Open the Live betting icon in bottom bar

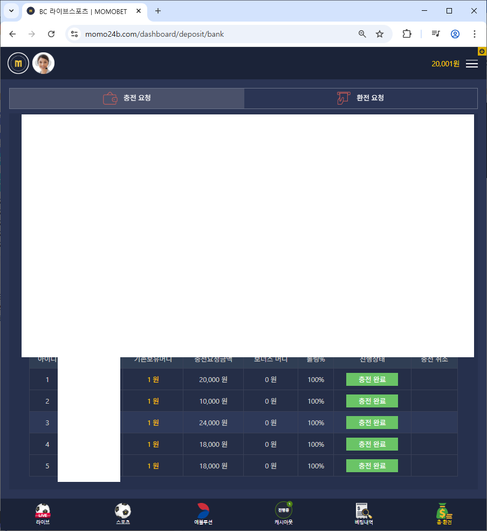pyautogui.click(x=43, y=513)
